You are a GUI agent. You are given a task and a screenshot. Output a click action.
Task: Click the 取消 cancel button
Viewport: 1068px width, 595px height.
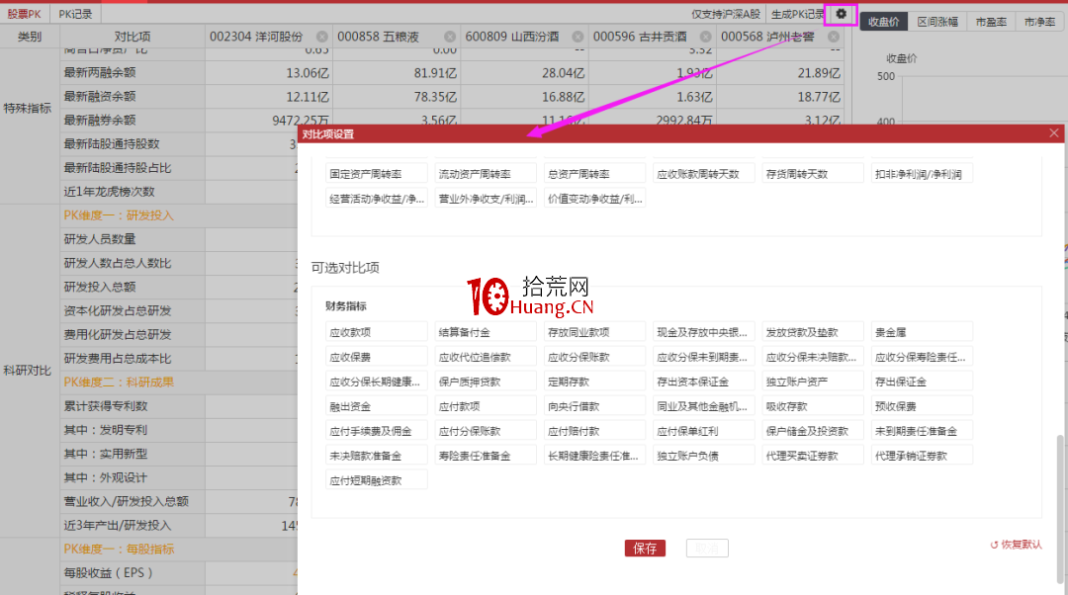tap(707, 548)
